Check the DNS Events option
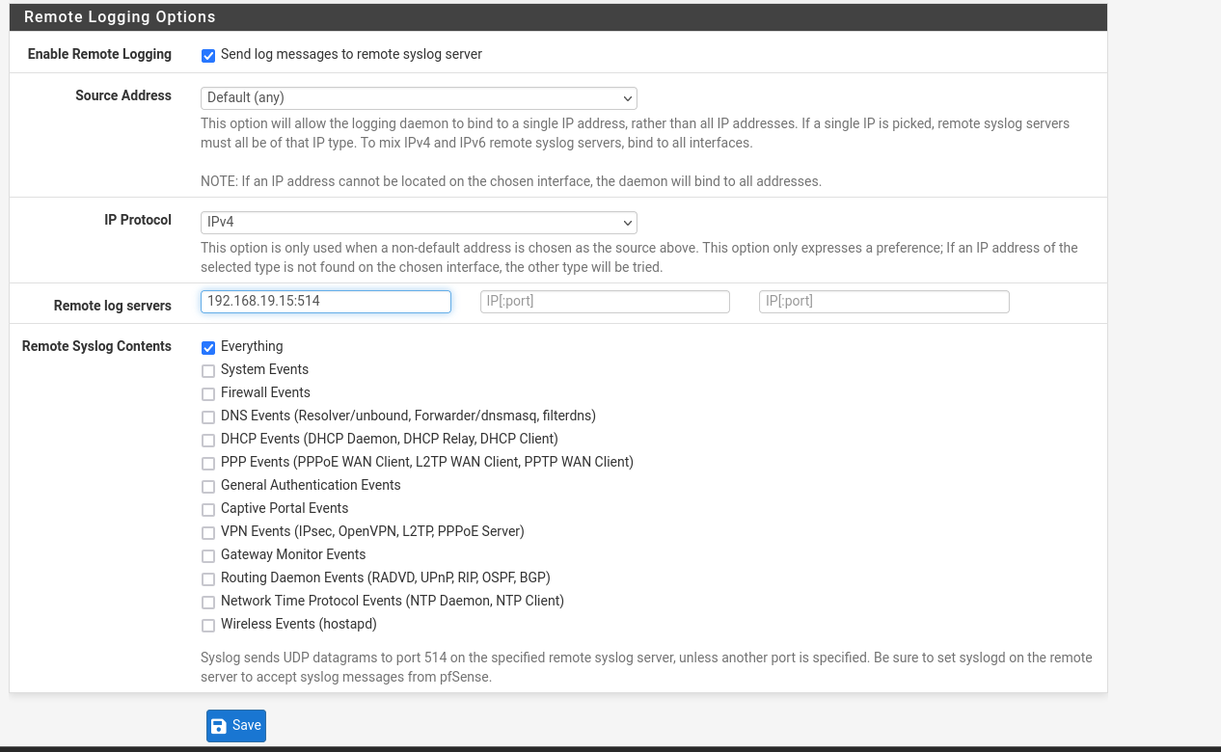The height and width of the screenshot is (752, 1221). pos(208,417)
